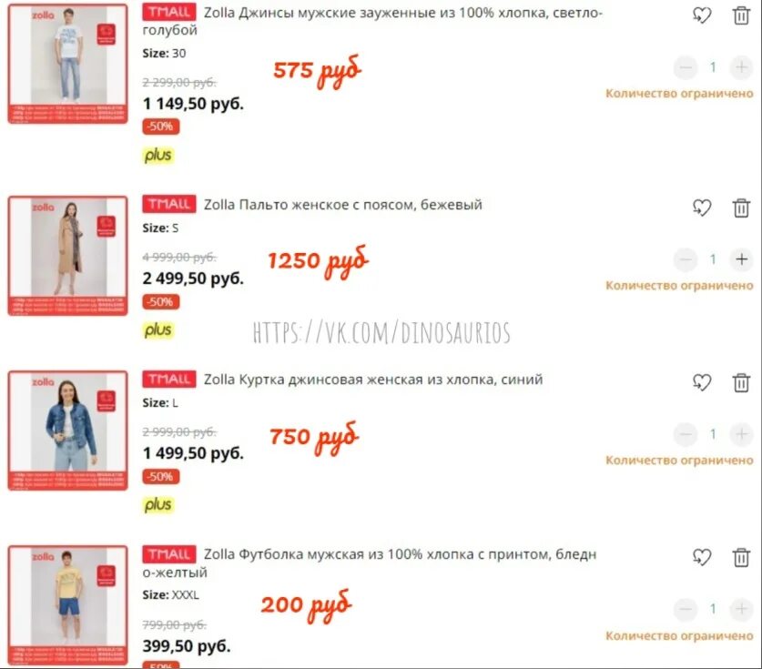View the men's jeans product thumbnail
Image resolution: width=762 pixels, height=669 pixels.
68,64
